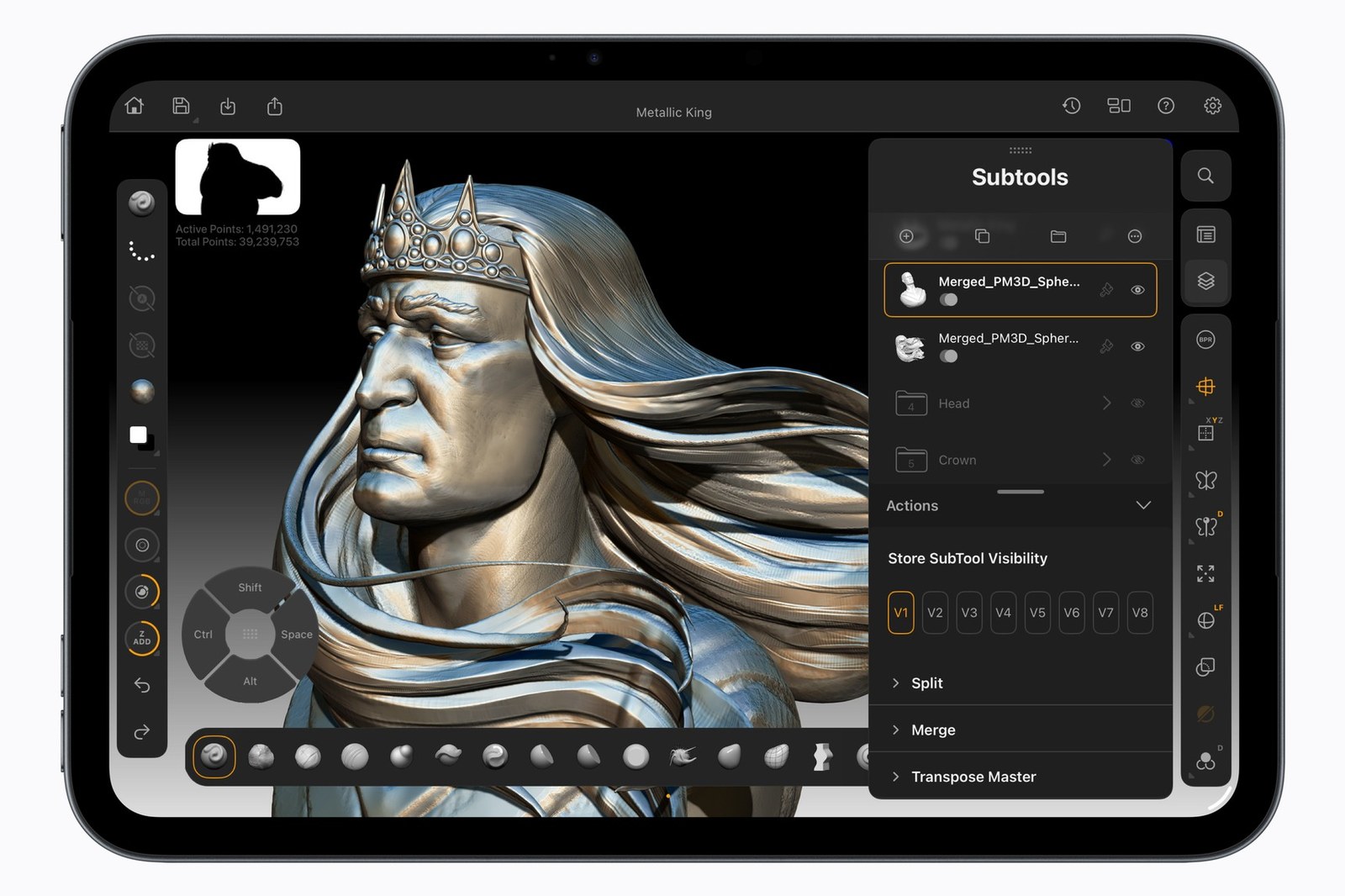The height and width of the screenshot is (896, 1345).
Task: Tap the Shift key on radial control
Action: coord(250,588)
